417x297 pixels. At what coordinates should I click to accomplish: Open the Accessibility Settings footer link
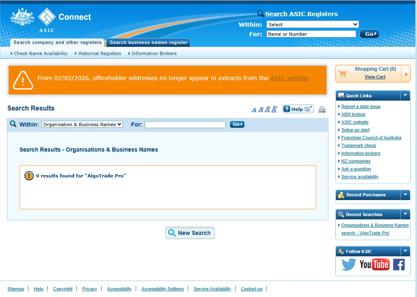(x=162, y=289)
